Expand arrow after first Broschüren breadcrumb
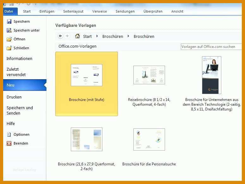Screen dimensions: 245x184 tap(128, 36)
